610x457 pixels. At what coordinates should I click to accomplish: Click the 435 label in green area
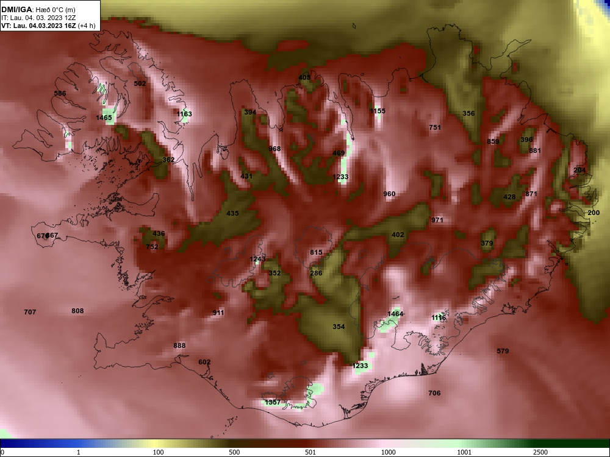click(x=232, y=213)
